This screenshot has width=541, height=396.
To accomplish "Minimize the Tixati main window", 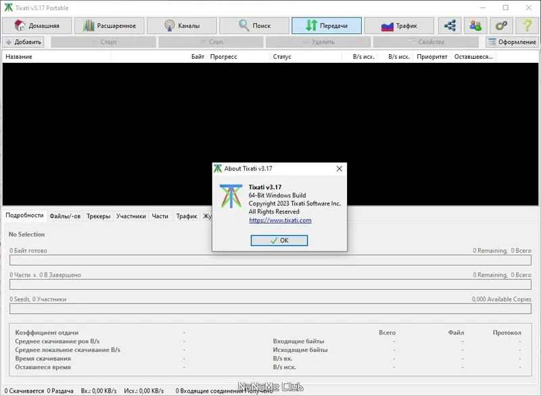I will coord(482,7).
